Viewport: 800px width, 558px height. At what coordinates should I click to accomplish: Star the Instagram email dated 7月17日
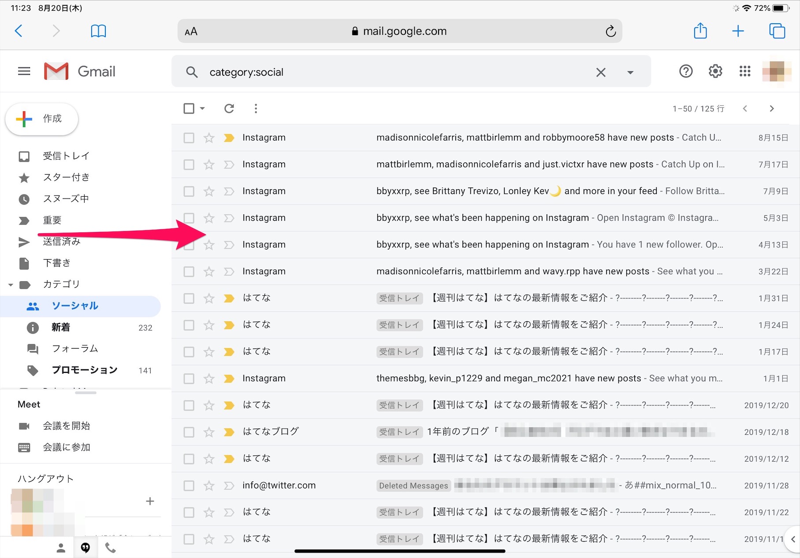(209, 165)
